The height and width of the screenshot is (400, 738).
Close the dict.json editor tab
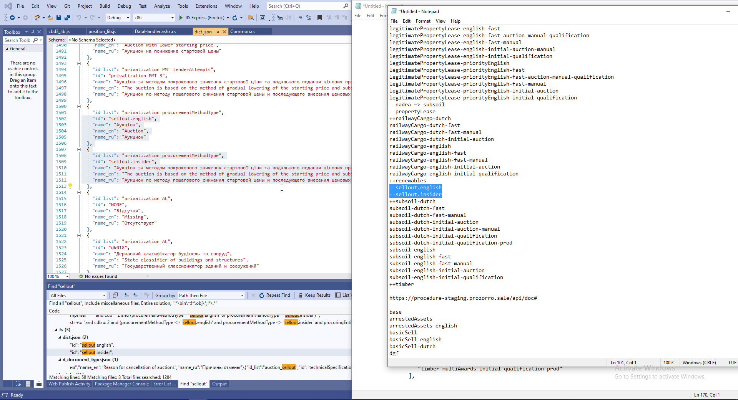(224, 32)
